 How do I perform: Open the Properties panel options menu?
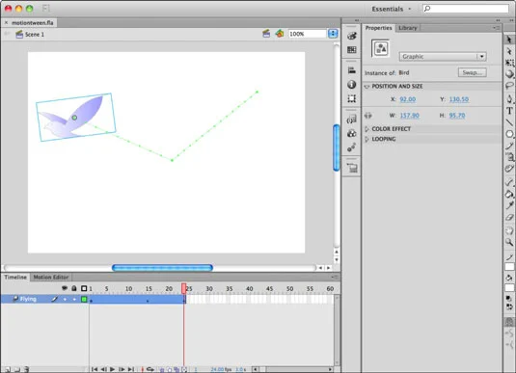497,28
